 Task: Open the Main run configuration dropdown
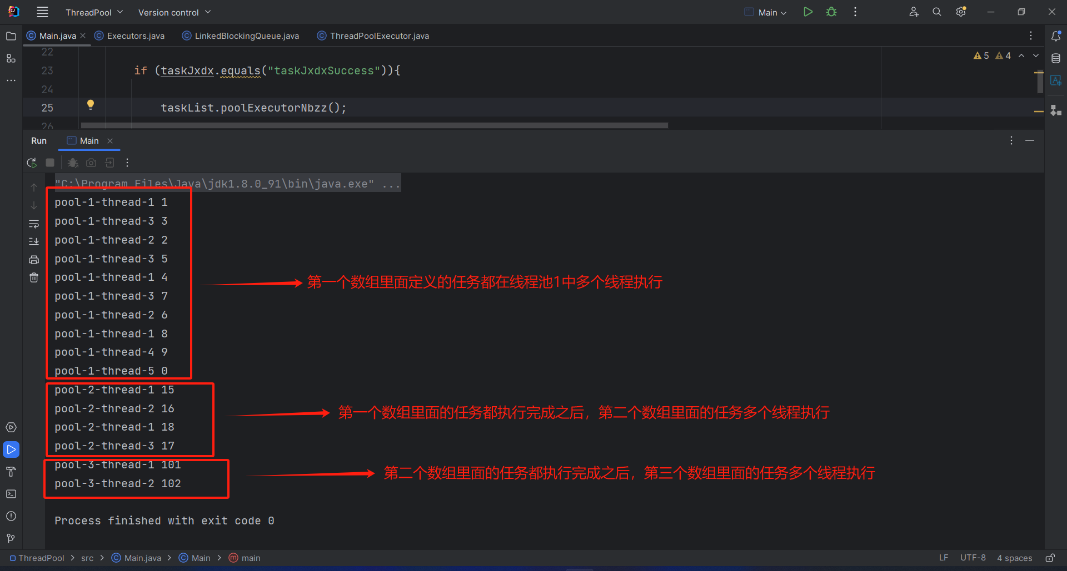pos(766,12)
